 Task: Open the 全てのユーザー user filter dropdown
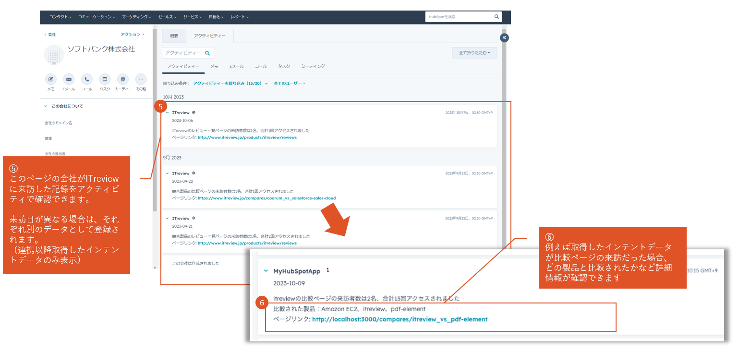click(x=290, y=83)
